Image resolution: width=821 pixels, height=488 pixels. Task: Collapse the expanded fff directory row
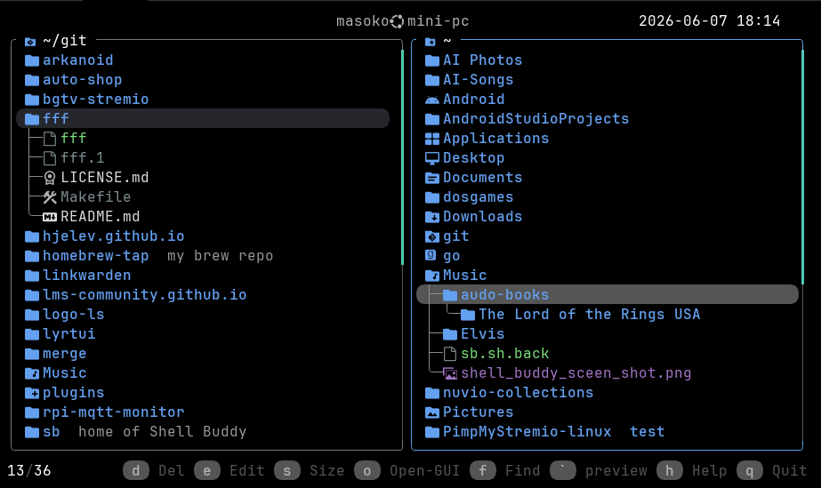[x=203, y=119]
